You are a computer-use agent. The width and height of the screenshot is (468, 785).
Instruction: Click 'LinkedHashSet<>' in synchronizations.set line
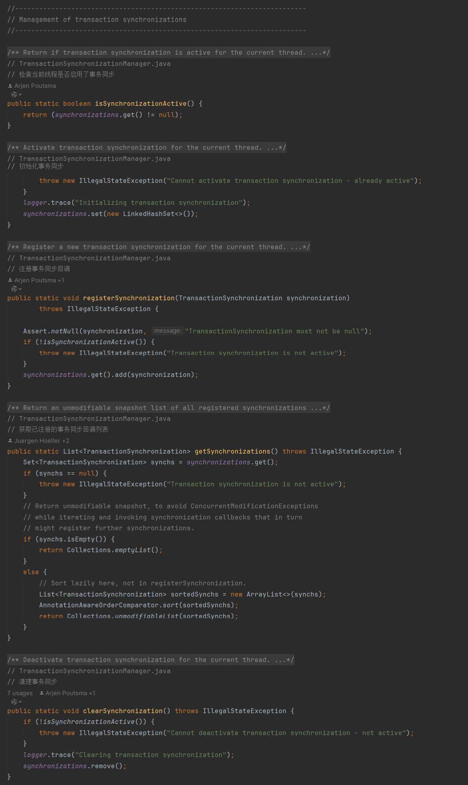(153, 214)
